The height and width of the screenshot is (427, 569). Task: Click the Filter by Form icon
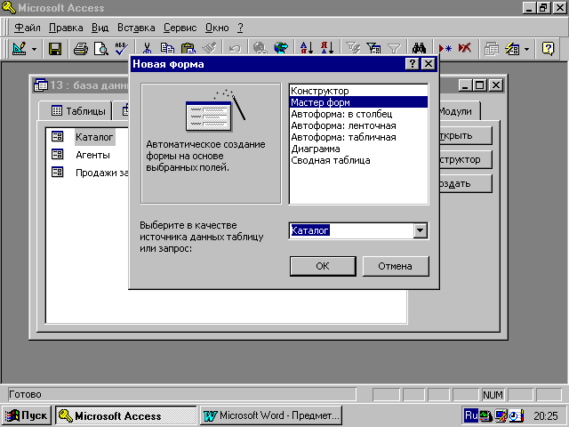tap(373, 48)
